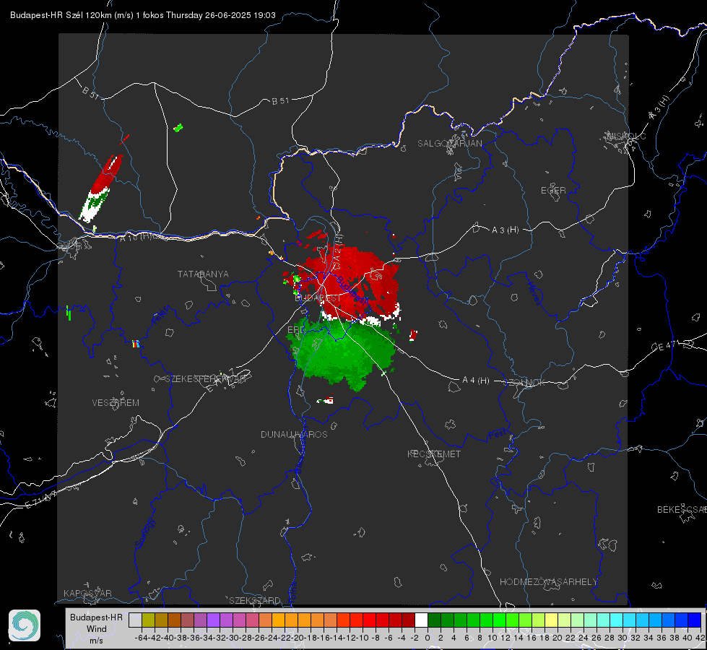
Task: Click the Heves county label
Action: pyautogui.click(x=534, y=294)
